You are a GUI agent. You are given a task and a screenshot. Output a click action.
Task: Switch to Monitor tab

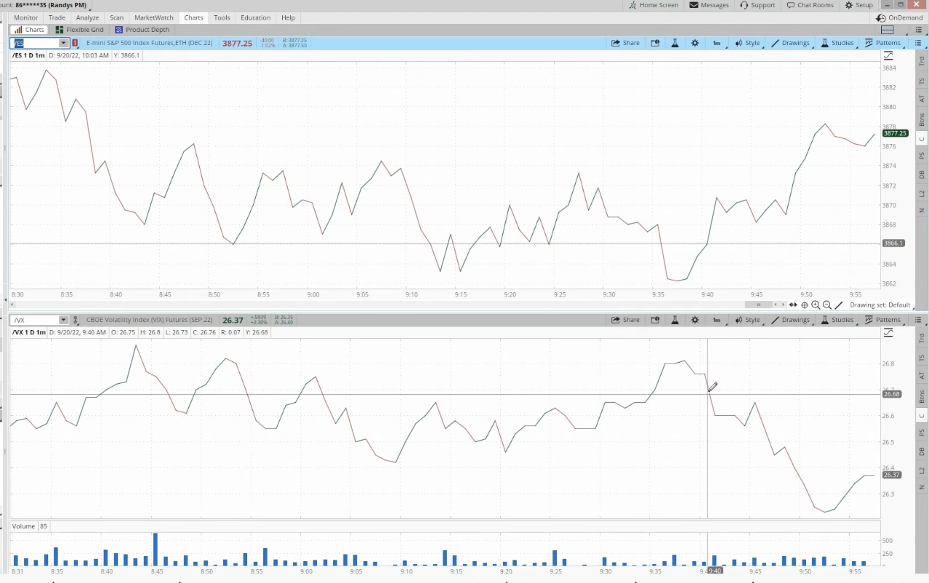pos(26,17)
